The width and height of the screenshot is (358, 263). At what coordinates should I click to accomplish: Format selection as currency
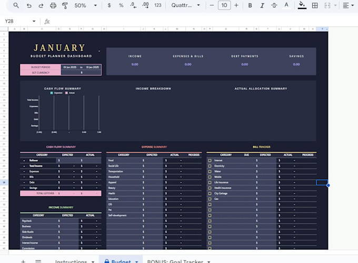[x=109, y=5]
